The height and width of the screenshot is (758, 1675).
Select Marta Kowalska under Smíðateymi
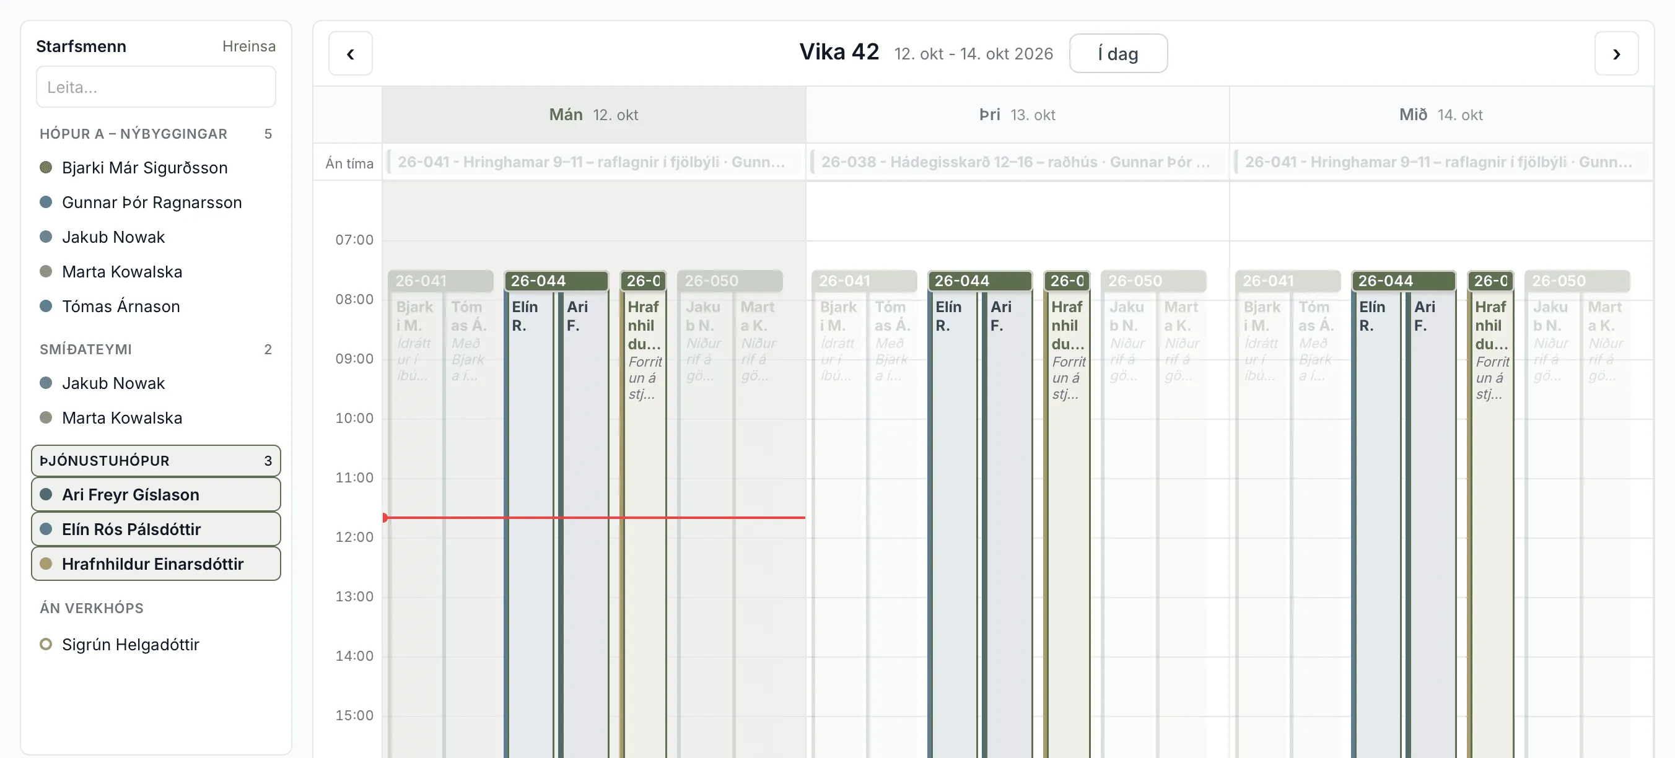click(x=156, y=417)
